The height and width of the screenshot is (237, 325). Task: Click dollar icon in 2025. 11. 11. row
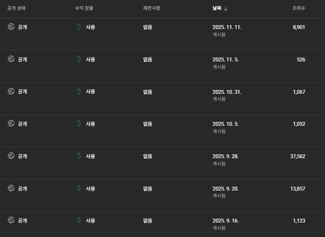click(79, 27)
